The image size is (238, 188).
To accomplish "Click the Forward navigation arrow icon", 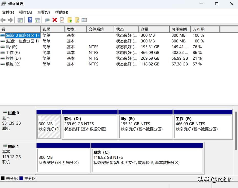I will [9, 20].
